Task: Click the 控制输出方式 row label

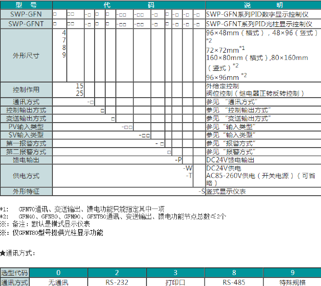Action: [x=26, y=110]
